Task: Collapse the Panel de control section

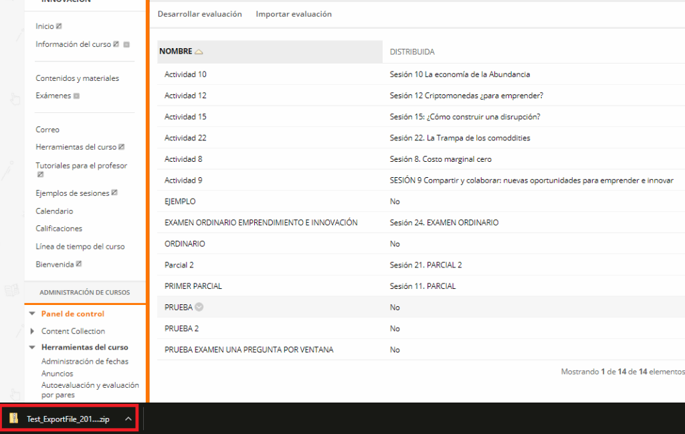Action: coord(32,314)
